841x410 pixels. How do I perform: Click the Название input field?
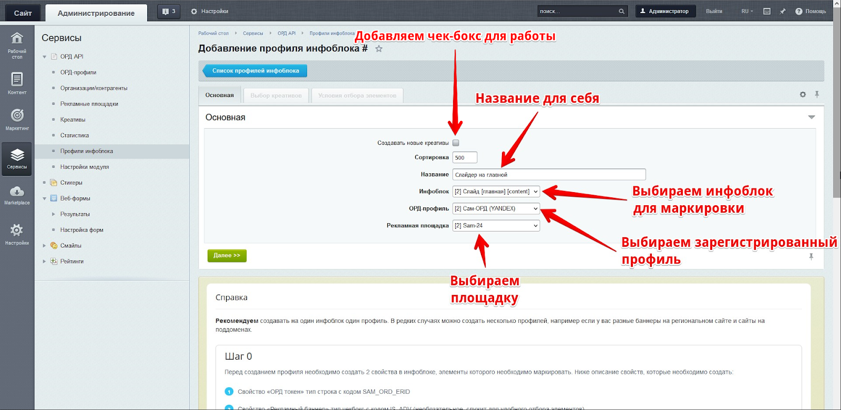[x=549, y=175]
